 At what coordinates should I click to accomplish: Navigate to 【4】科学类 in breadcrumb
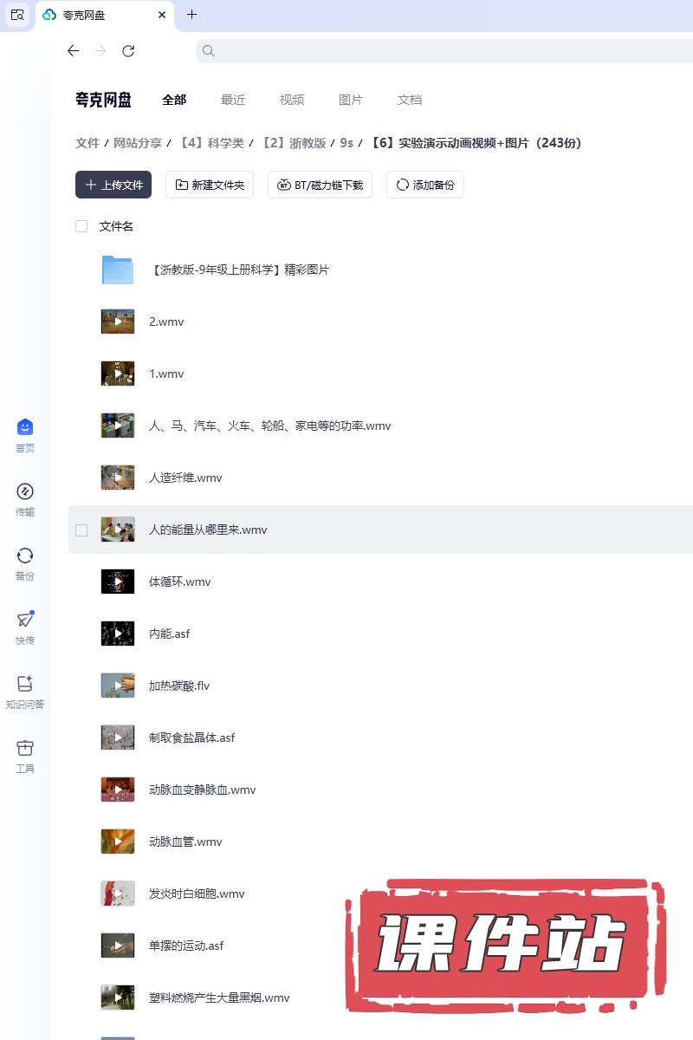click(211, 143)
